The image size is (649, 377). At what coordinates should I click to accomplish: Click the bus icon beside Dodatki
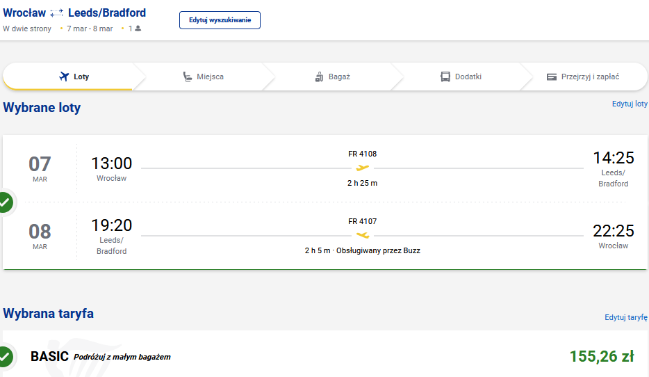pyautogui.click(x=445, y=77)
